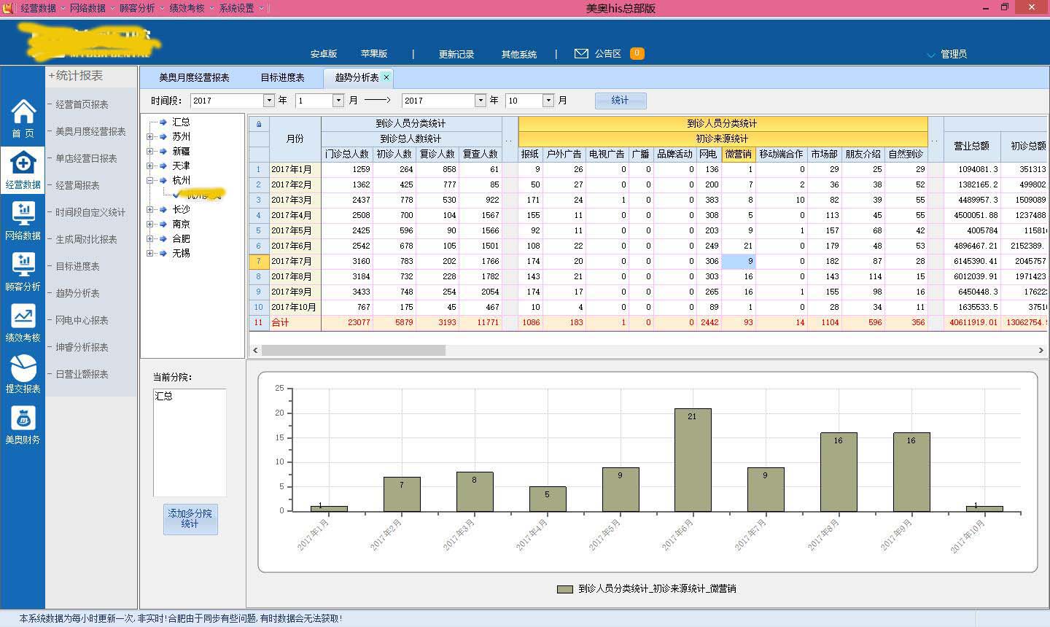Collapse the 杭州 tree node
Screen dimensions: 1050x627
tap(150, 181)
